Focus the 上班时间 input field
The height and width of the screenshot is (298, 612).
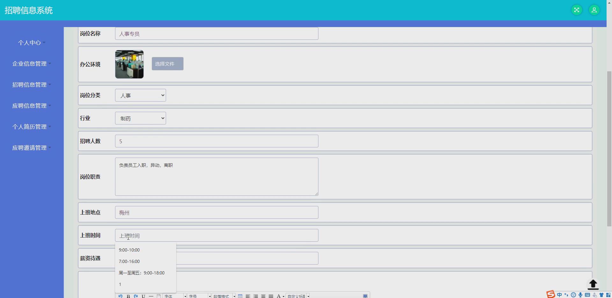click(217, 235)
